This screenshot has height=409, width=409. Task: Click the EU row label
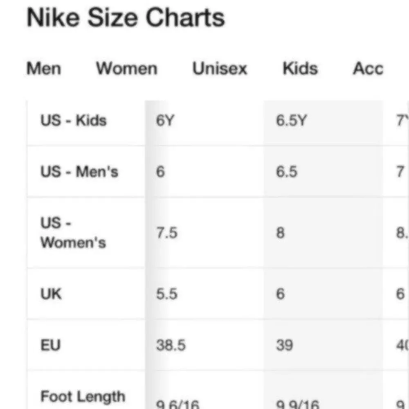click(50, 345)
